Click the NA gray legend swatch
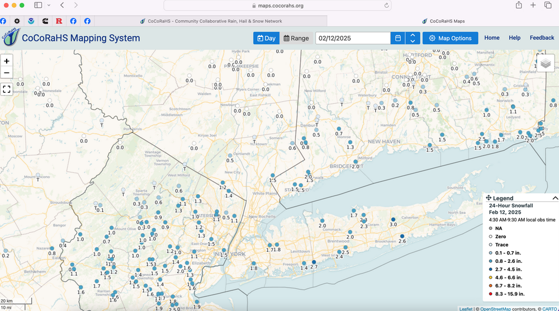Screen dimensions: 559x311 [491, 228]
